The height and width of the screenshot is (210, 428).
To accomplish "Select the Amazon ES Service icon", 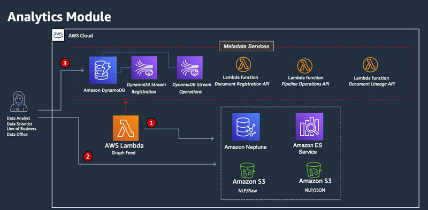I will (309, 126).
